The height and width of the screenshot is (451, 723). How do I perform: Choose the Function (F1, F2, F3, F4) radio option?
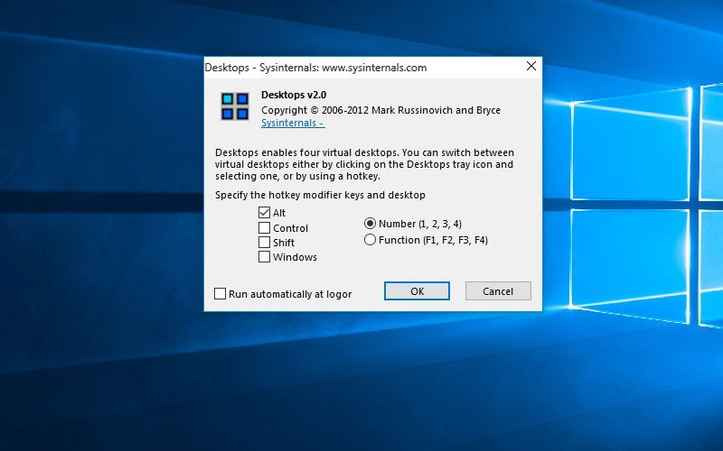[x=370, y=240]
